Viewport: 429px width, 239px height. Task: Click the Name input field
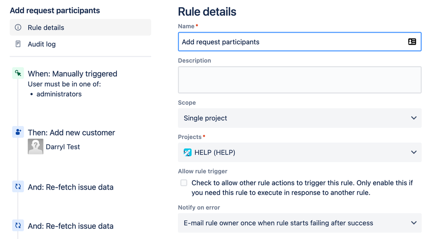pyautogui.click(x=292, y=42)
